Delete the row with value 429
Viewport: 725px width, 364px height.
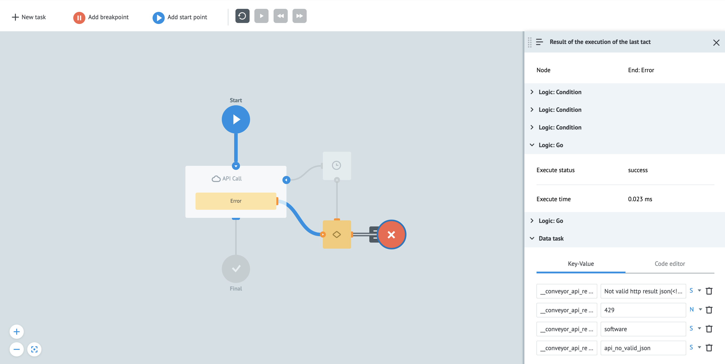click(x=709, y=310)
